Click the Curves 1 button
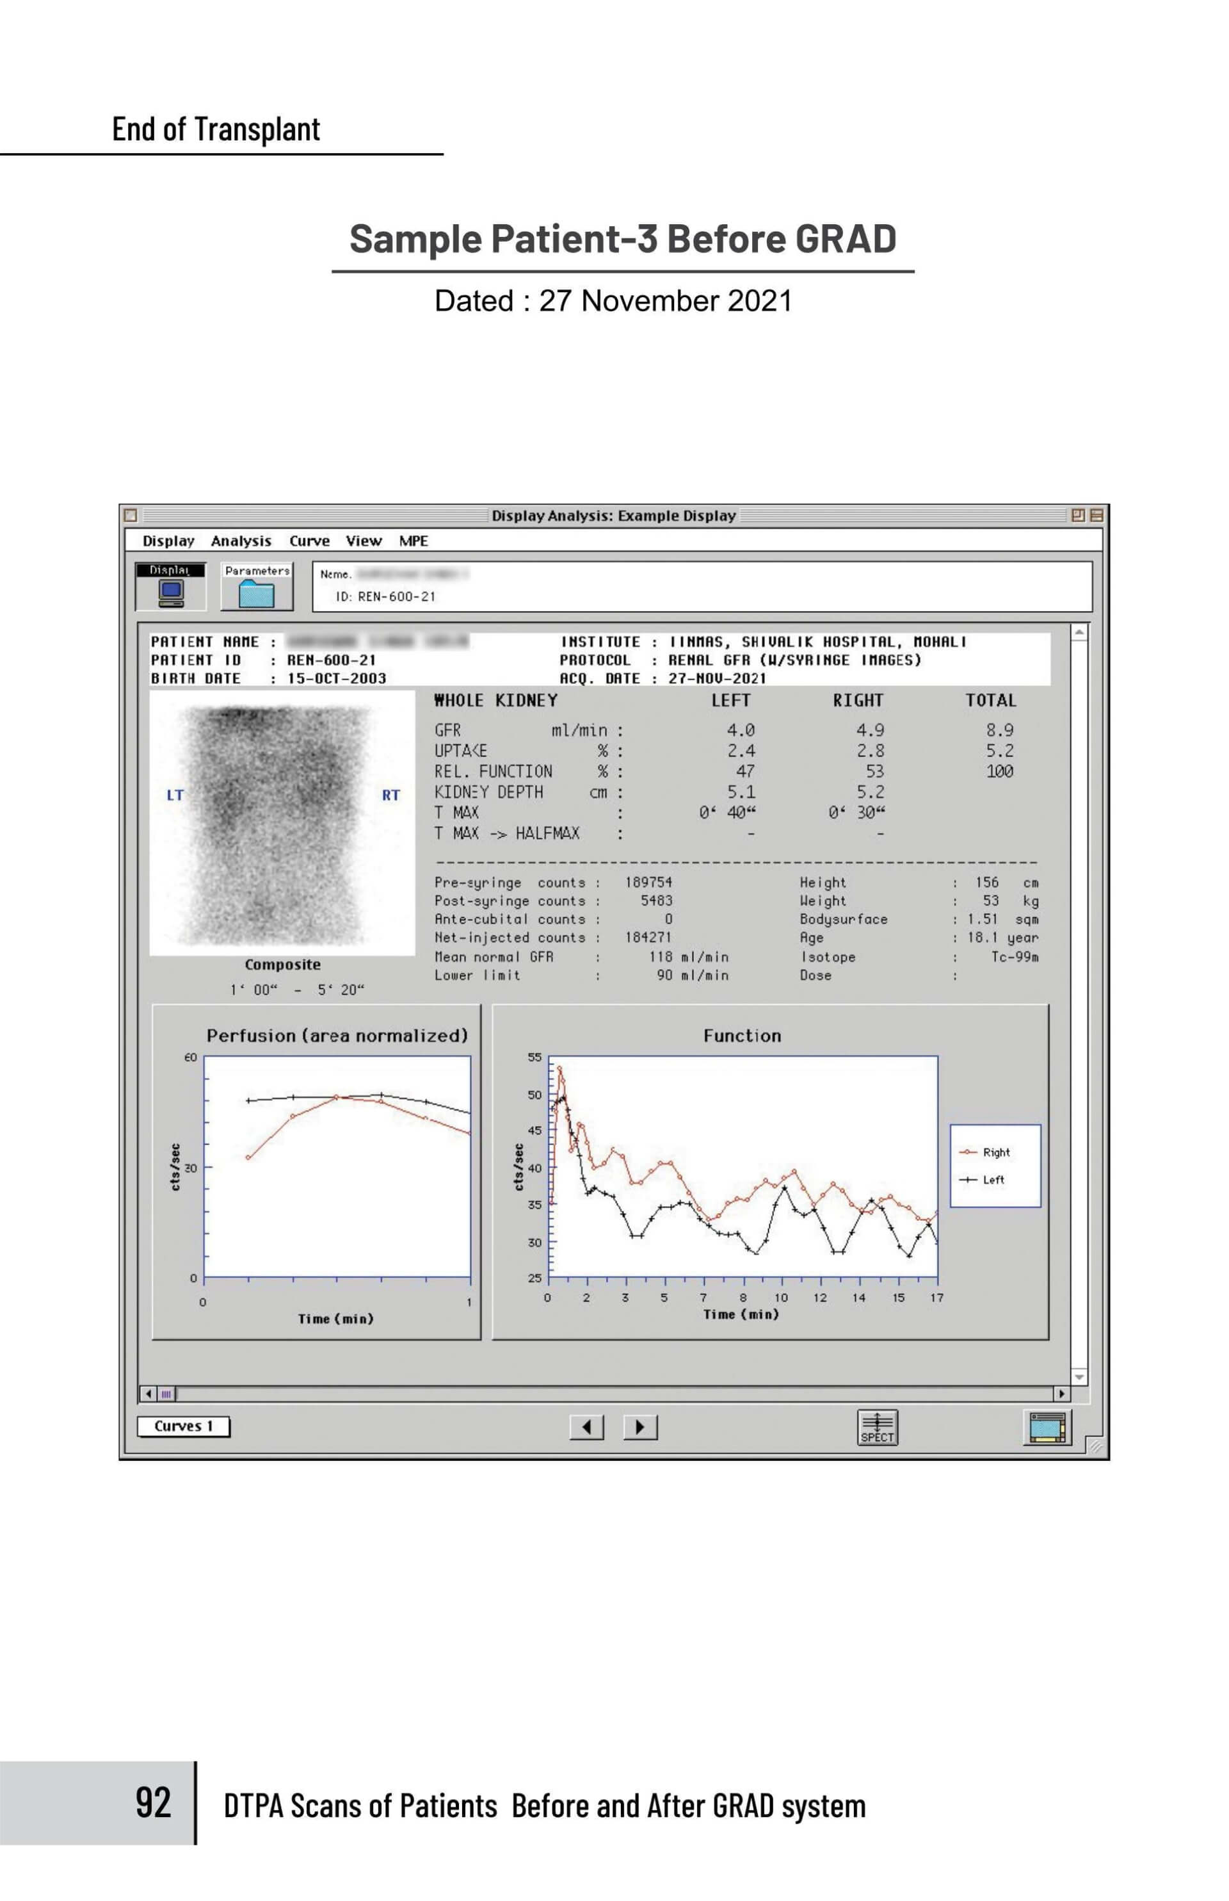 (x=185, y=1426)
